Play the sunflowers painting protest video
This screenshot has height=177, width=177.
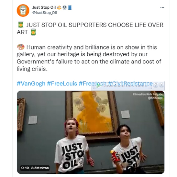coord(91,132)
